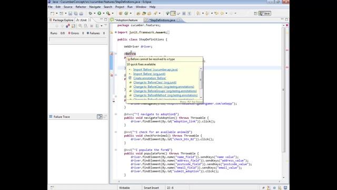Click the JUnit Stop test run icon
The image size is (337, 190).
tap(91, 26)
